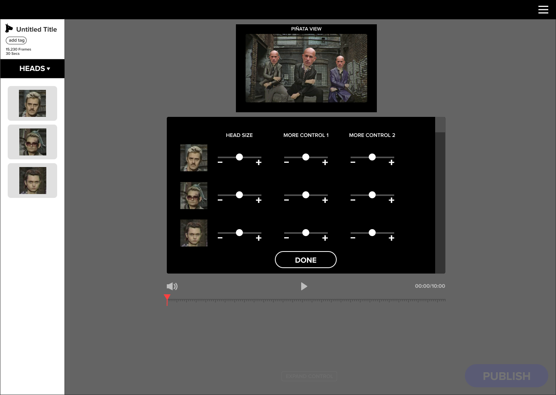Adjust More Control 2 slider for the sunglasses head
Viewport: 556px width, 395px height.
[x=372, y=195]
